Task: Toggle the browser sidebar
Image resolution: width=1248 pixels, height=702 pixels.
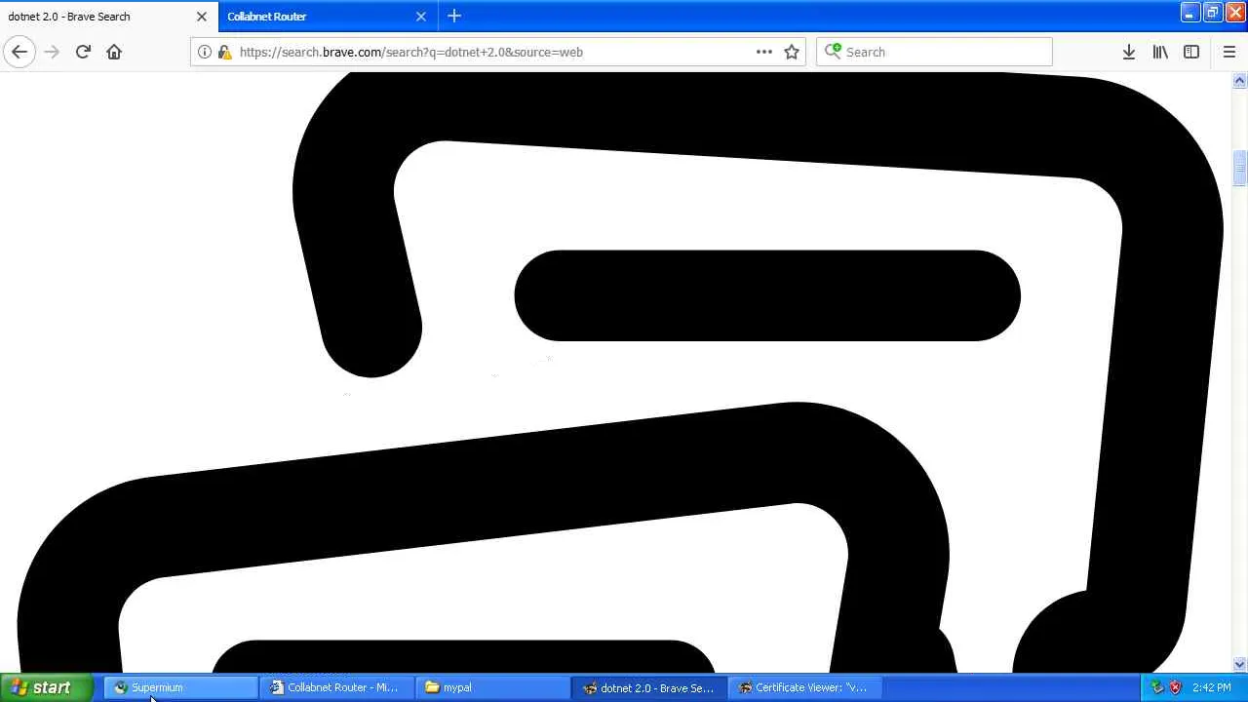Action: [x=1191, y=52]
